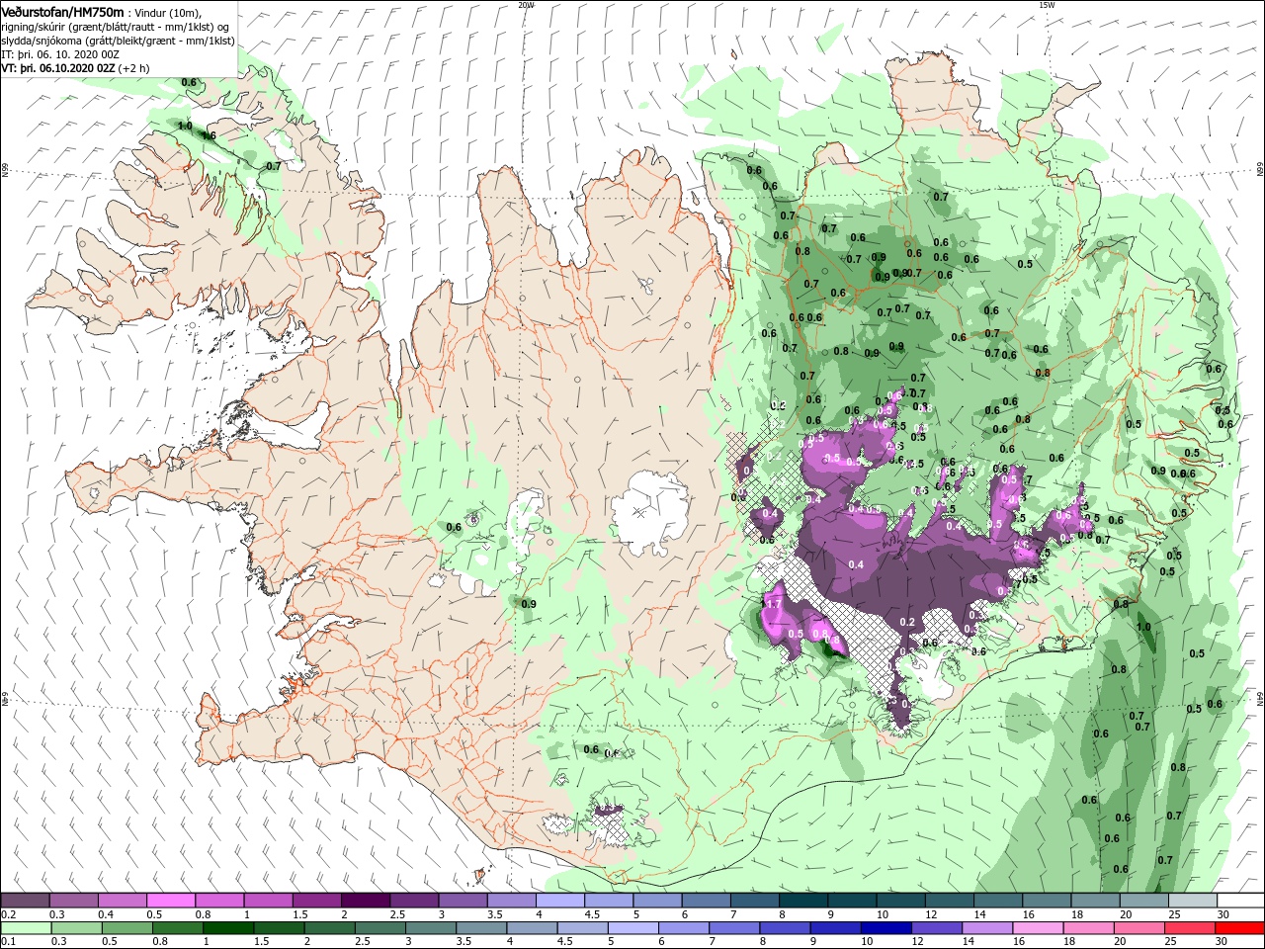Screen dimensions: 1265x949
Task: Click the "1.7" value on the pink area
Action: point(774,603)
